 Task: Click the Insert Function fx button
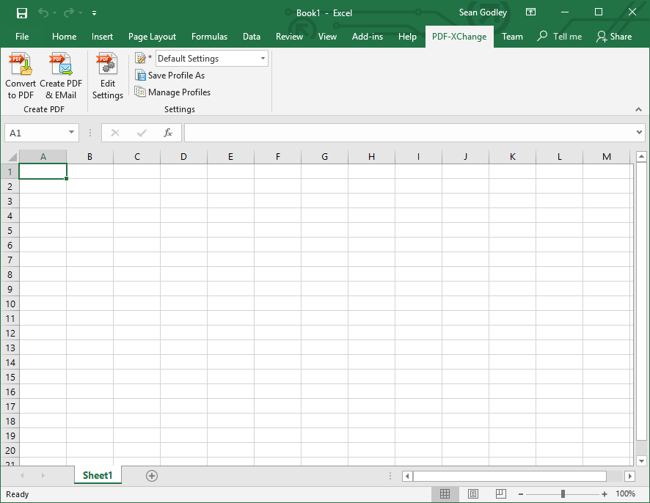(x=167, y=133)
